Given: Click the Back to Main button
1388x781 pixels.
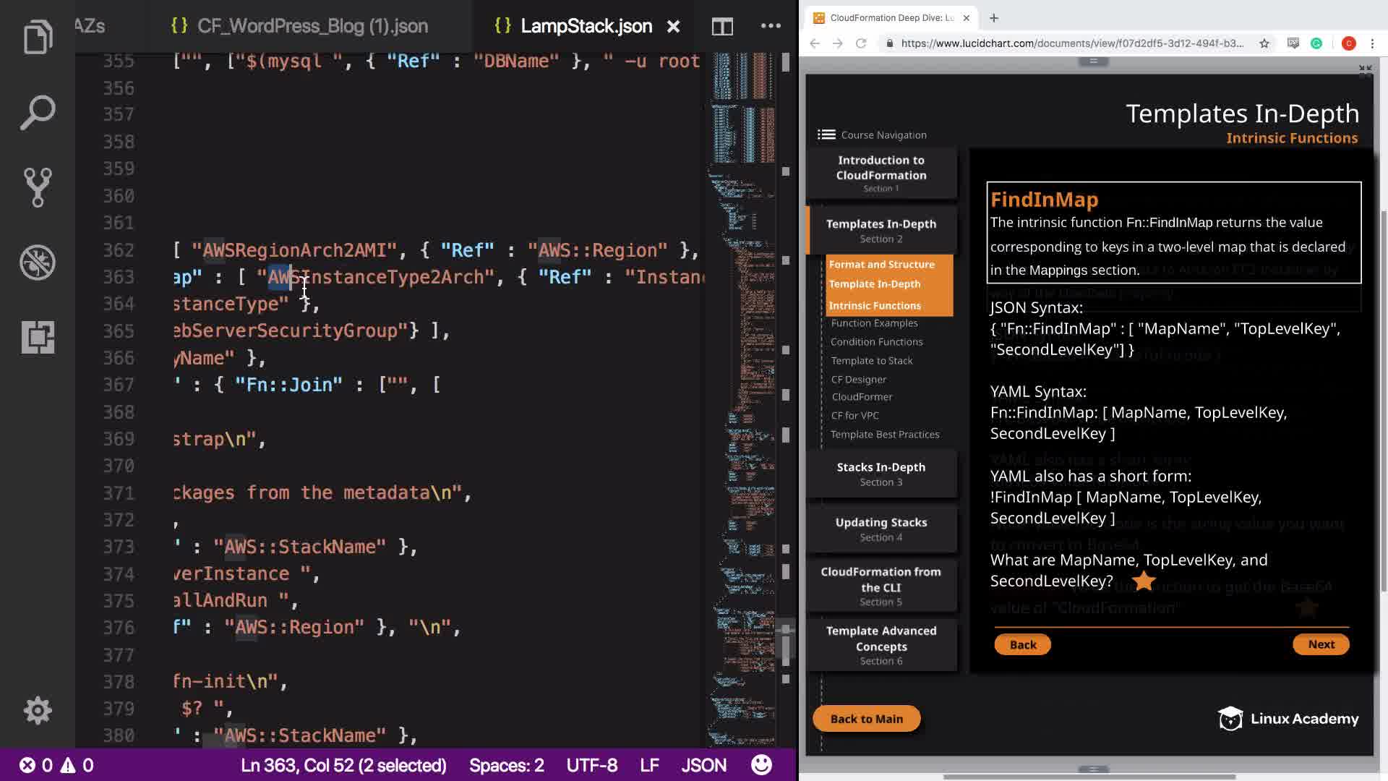Looking at the screenshot, I should pyautogui.click(x=866, y=719).
